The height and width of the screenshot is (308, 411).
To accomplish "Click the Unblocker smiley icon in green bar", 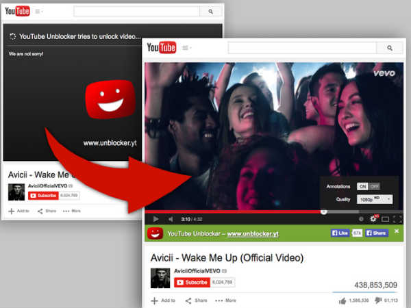I will [155, 233].
